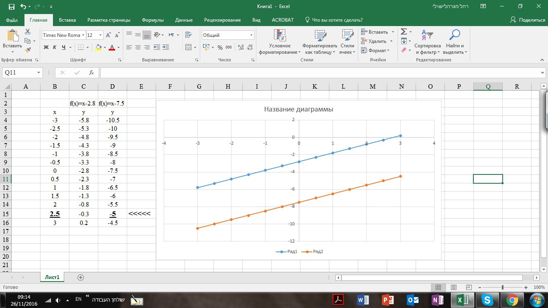Image resolution: width=548 pixels, height=308 pixels.
Task: Add a new sheet with plus button
Action: pyautogui.click(x=81, y=278)
